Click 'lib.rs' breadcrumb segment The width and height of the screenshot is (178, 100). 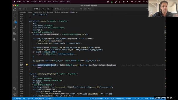[50, 12]
